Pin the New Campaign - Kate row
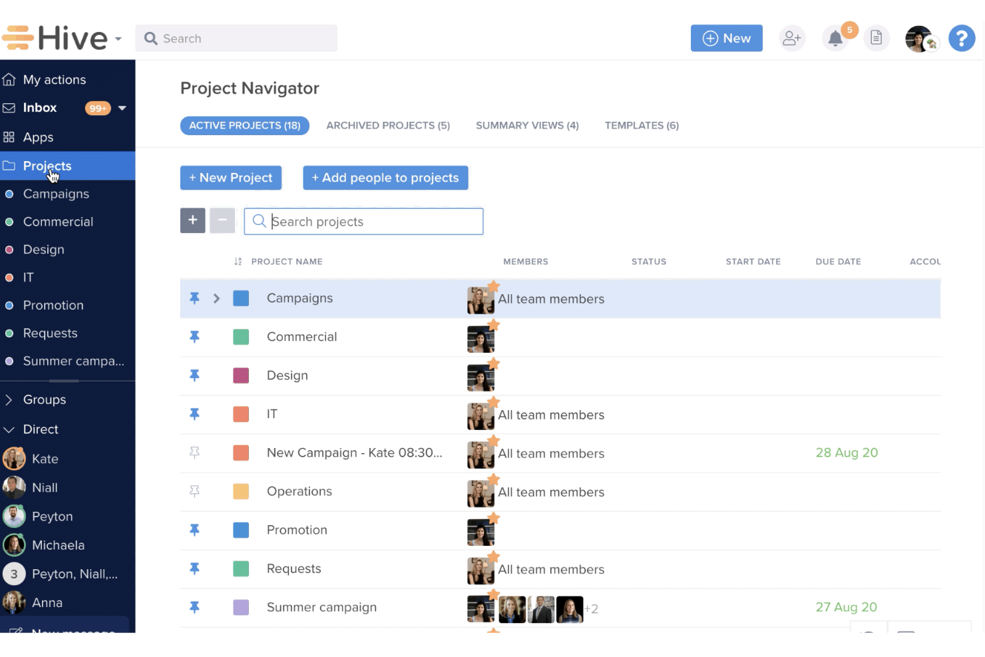The height and width of the screenshot is (657, 985). 194,453
